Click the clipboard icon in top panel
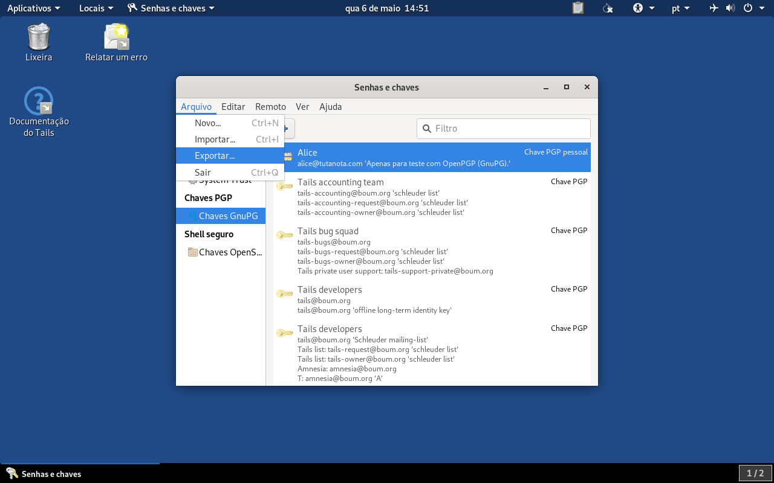This screenshot has width=774, height=483. [x=578, y=8]
